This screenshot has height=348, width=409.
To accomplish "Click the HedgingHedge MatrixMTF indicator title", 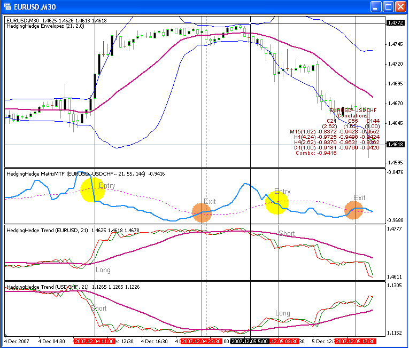I will point(86,174).
